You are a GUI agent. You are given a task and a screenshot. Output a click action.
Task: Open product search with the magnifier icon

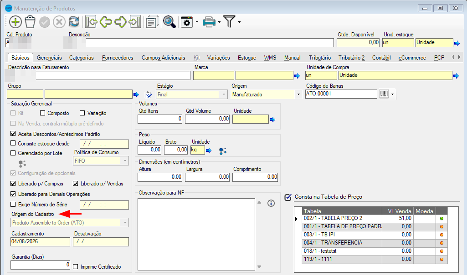(169, 22)
